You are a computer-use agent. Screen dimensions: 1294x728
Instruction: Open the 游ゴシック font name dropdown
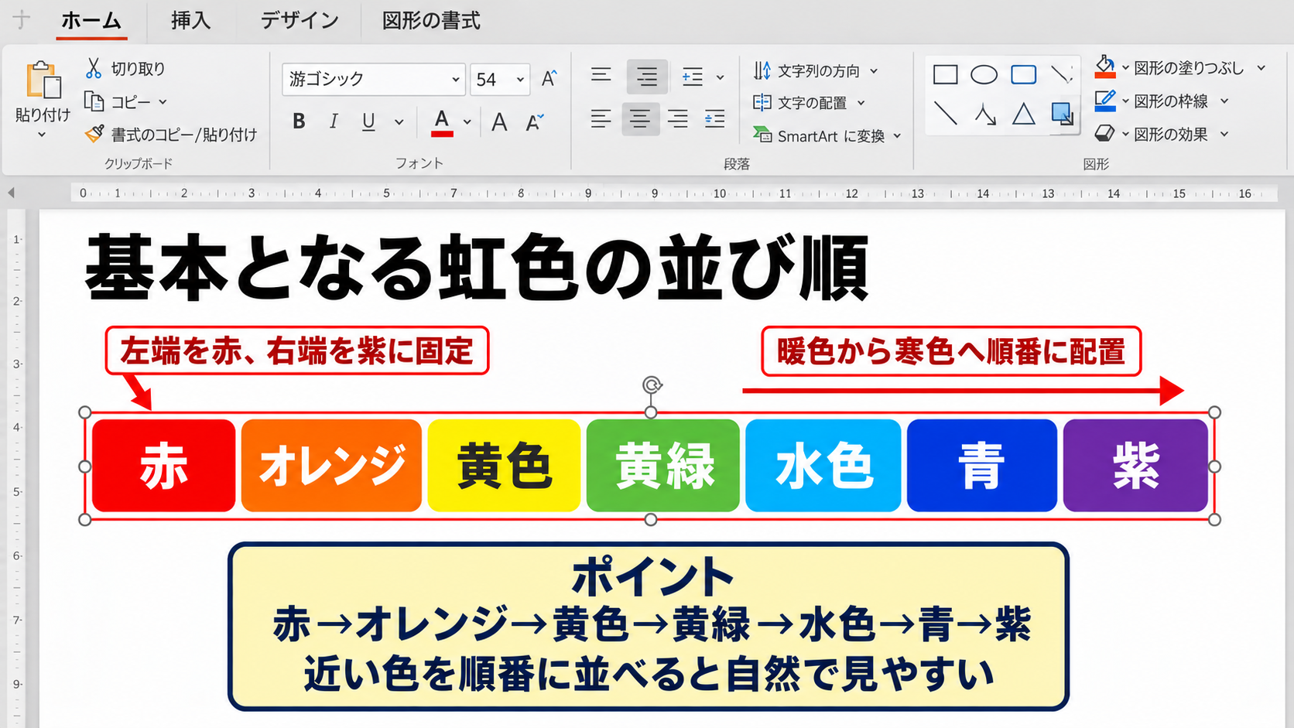coord(455,80)
